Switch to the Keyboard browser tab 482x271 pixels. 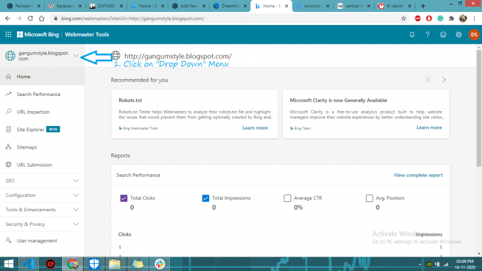click(65, 6)
